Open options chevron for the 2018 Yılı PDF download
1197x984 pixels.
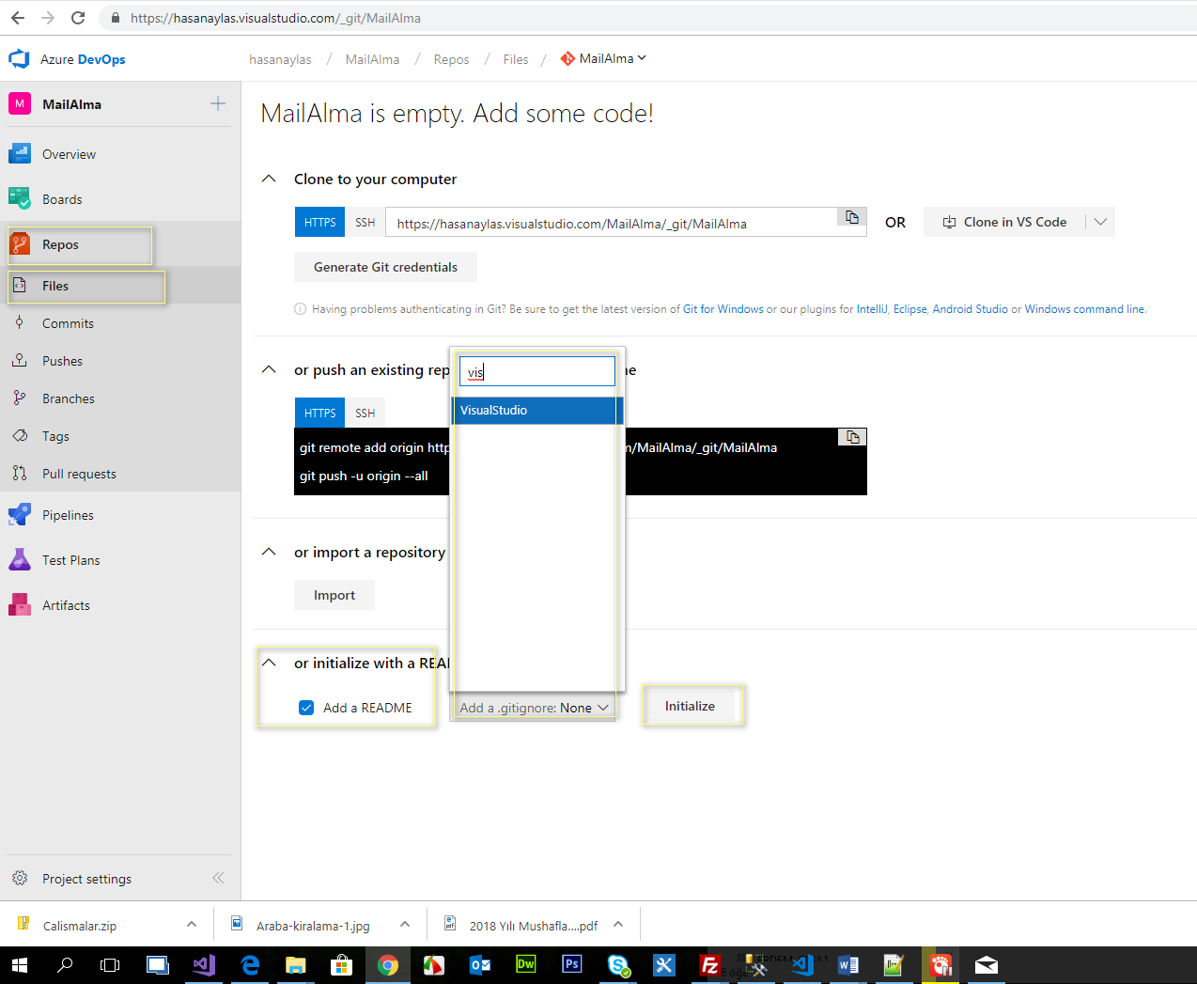618,925
